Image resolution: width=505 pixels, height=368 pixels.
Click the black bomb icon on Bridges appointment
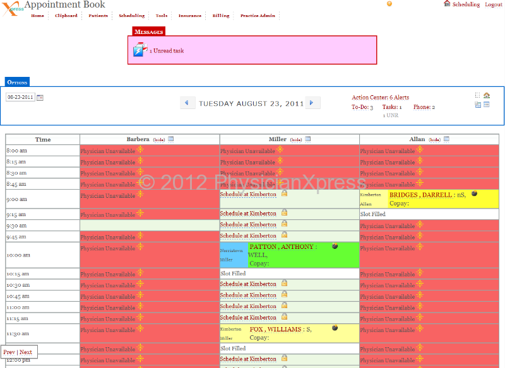474,194
